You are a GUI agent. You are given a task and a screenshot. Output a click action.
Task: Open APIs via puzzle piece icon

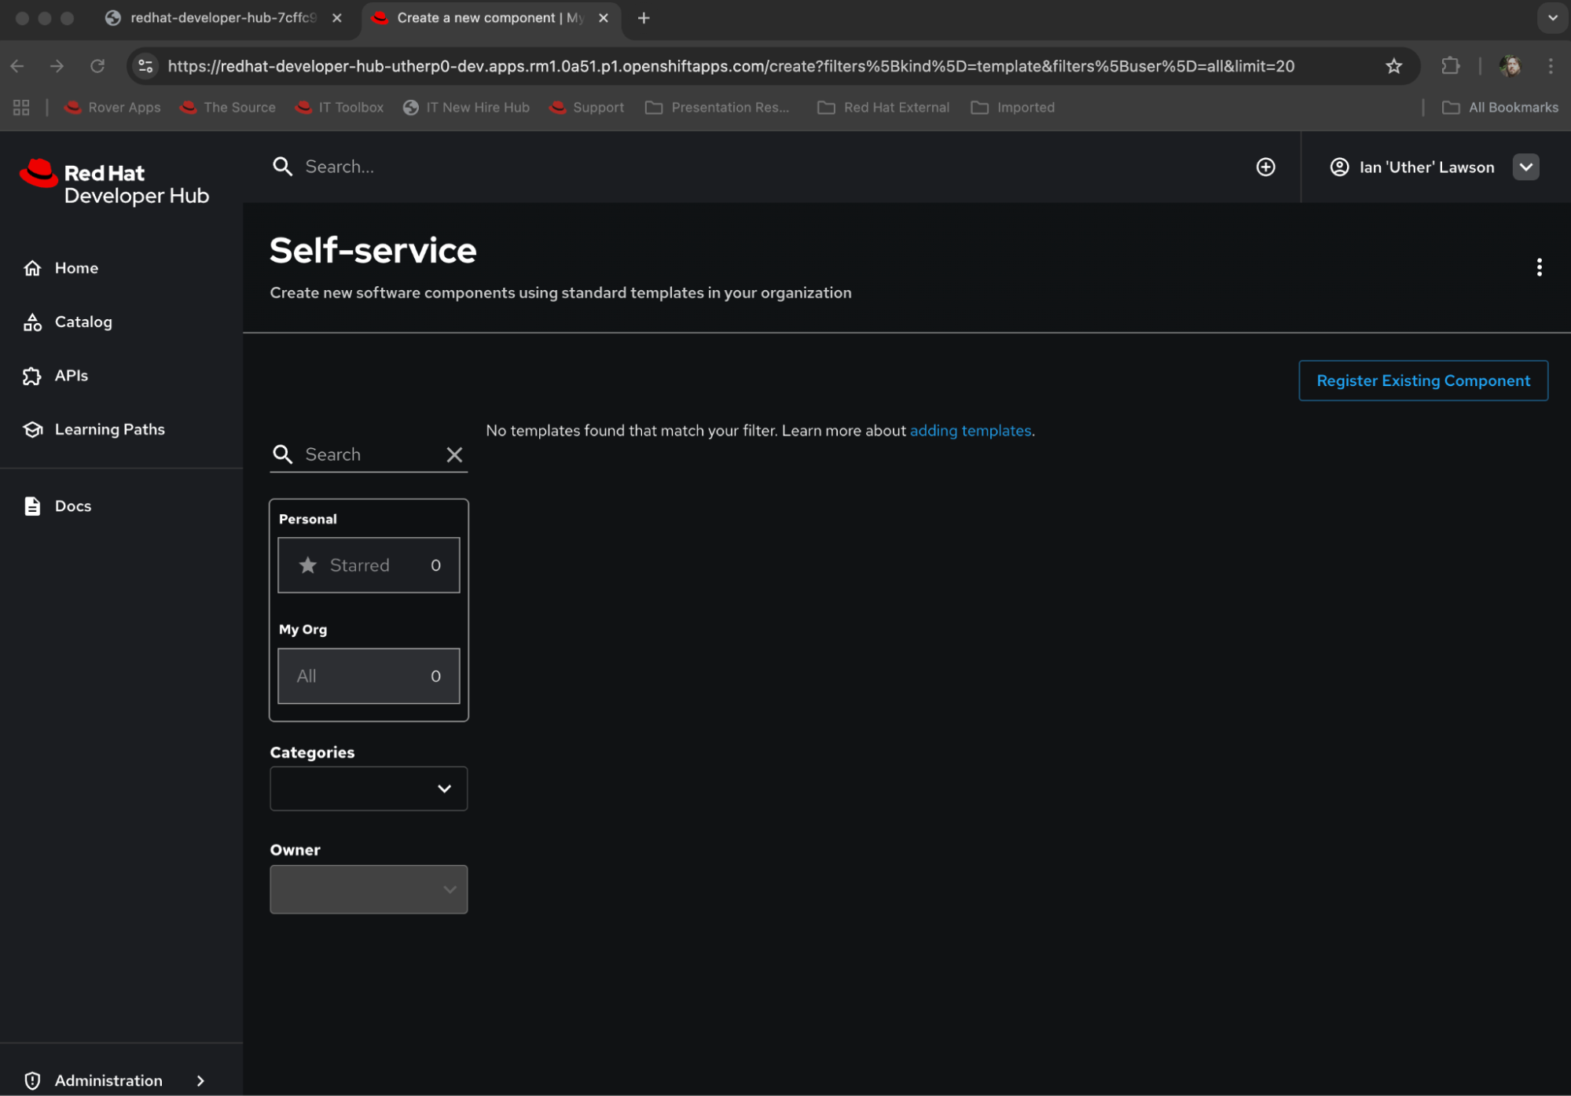(x=32, y=376)
